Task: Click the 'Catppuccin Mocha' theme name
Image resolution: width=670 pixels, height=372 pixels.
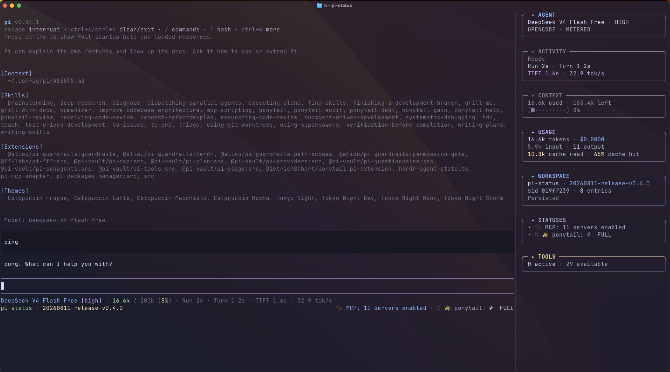Action: click(x=241, y=198)
